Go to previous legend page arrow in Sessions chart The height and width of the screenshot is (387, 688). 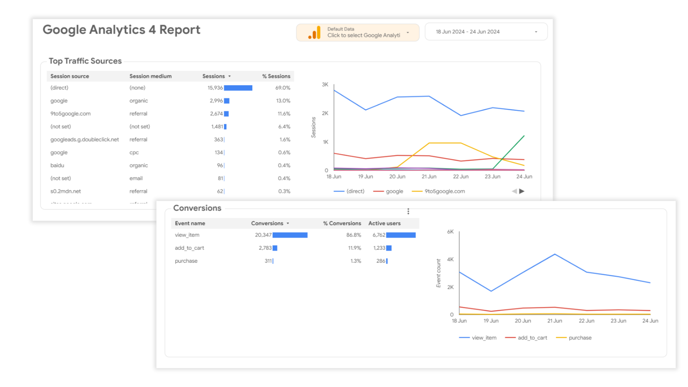click(x=514, y=191)
